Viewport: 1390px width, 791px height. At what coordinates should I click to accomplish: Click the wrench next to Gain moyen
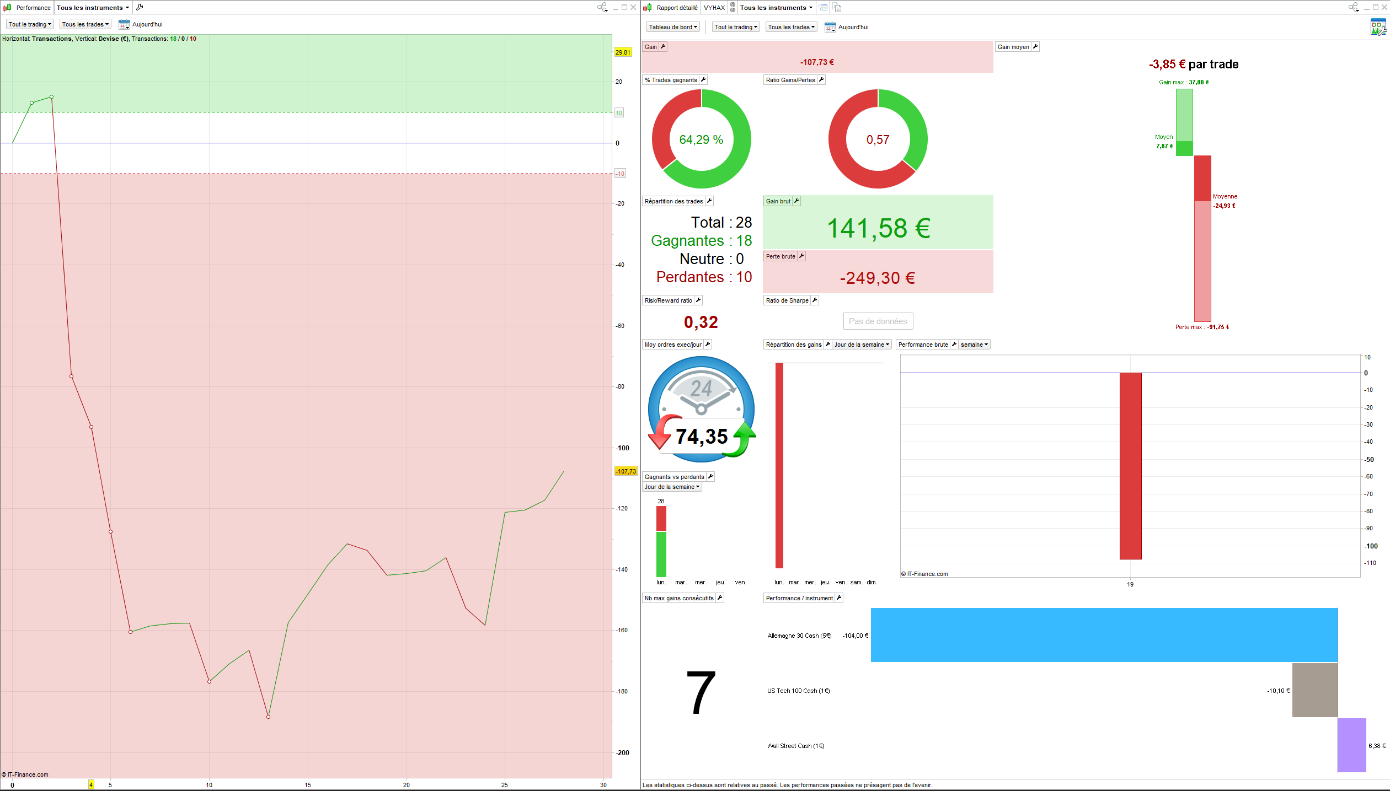coord(1035,47)
